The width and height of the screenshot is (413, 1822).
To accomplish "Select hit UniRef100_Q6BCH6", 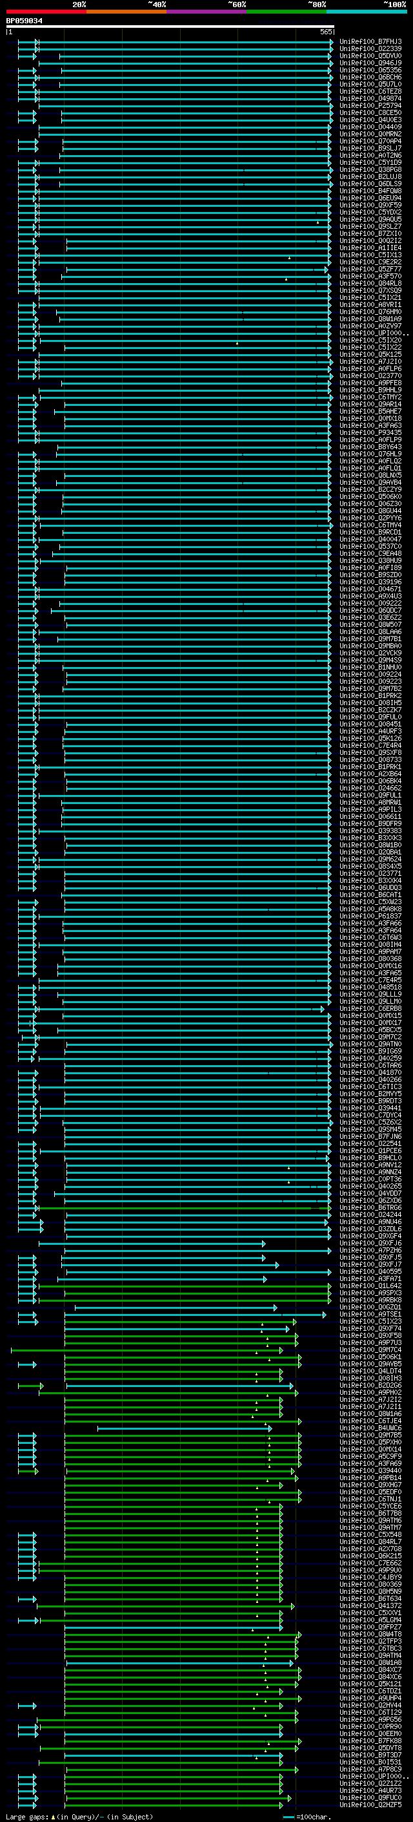I will click(370, 77).
